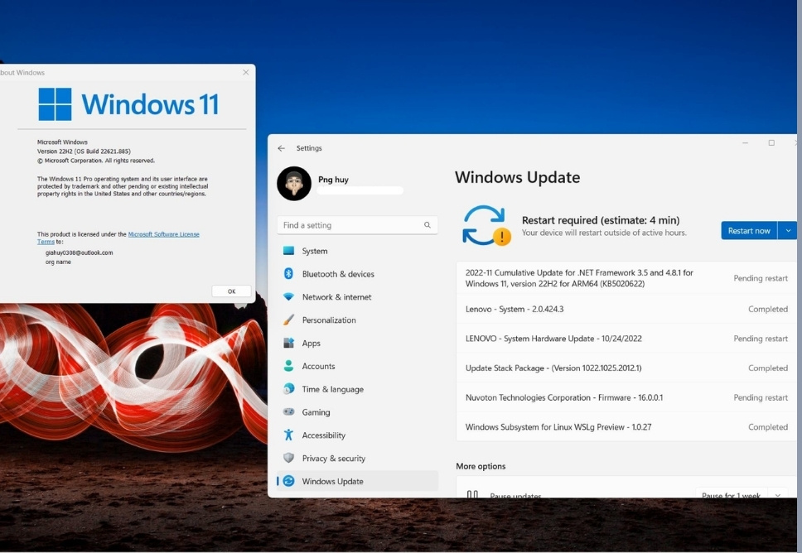Click the Png huy profile avatar
This screenshot has height=553, width=802.
(x=294, y=184)
